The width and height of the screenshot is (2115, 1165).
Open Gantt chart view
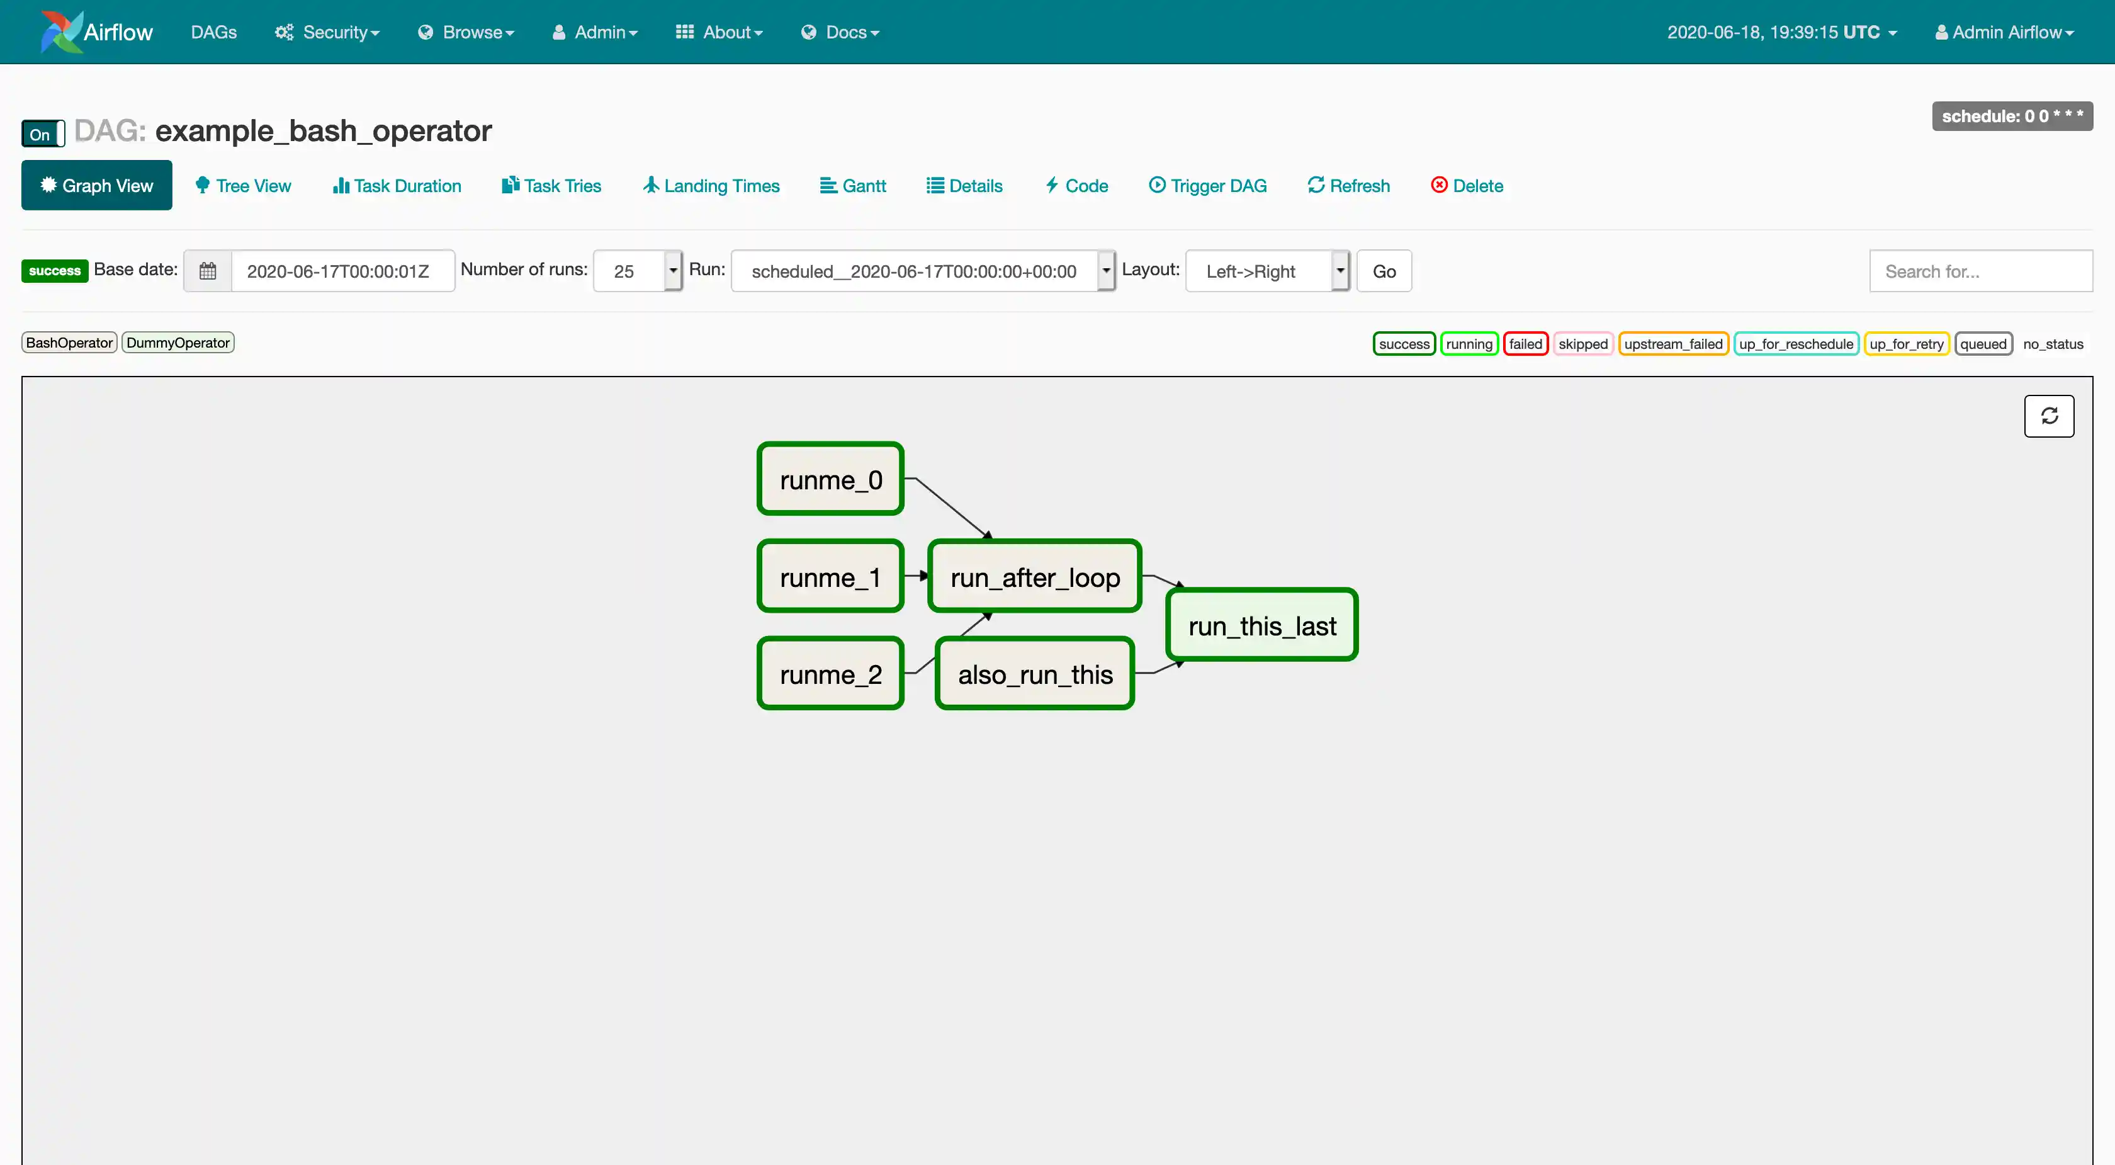click(x=853, y=186)
